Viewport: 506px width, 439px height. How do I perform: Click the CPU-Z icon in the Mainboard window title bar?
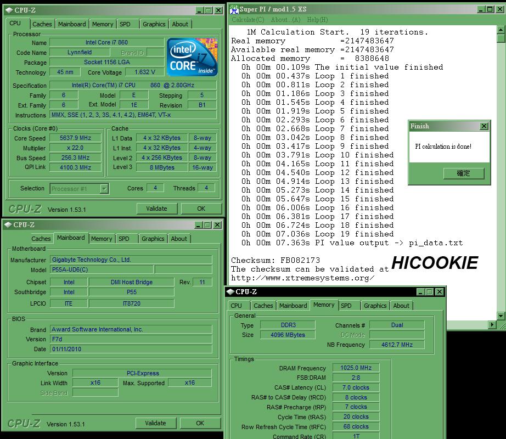pos(8,224)
